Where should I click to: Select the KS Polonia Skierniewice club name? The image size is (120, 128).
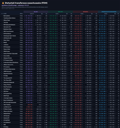[9, 69]
